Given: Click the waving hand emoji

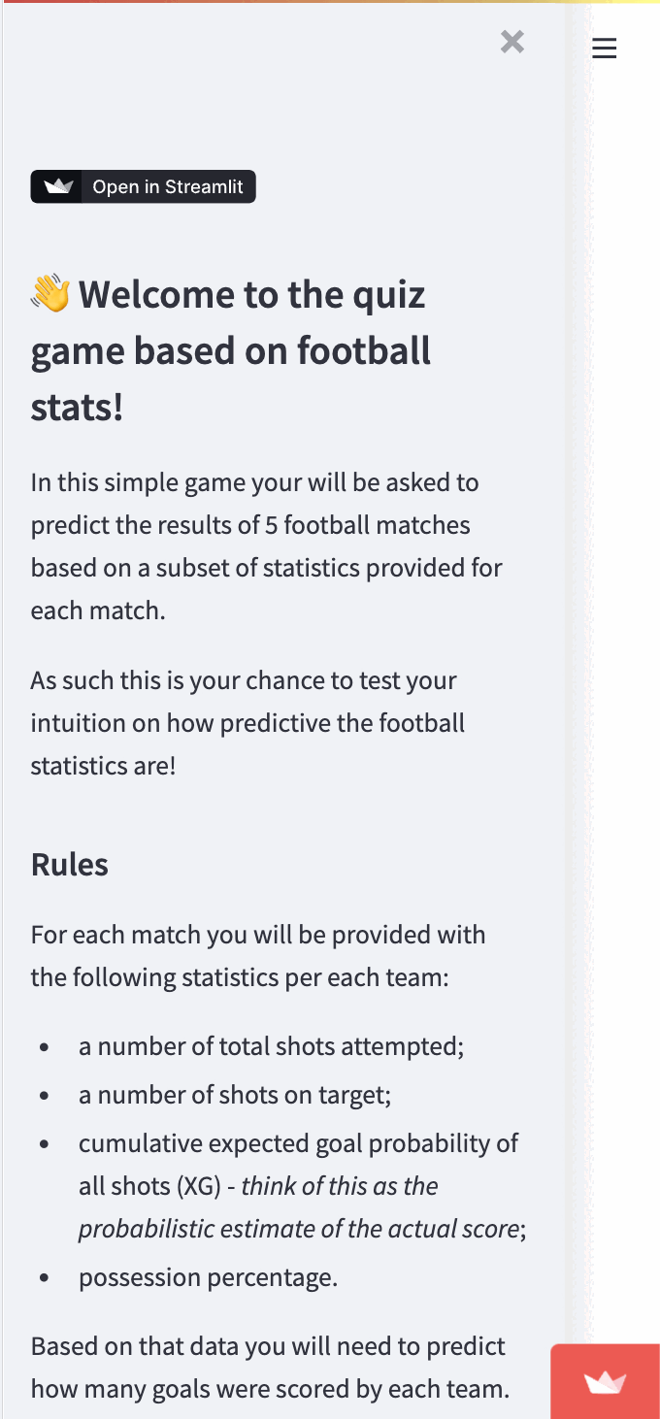Looking at the screenshot, I should coord(50,293).
